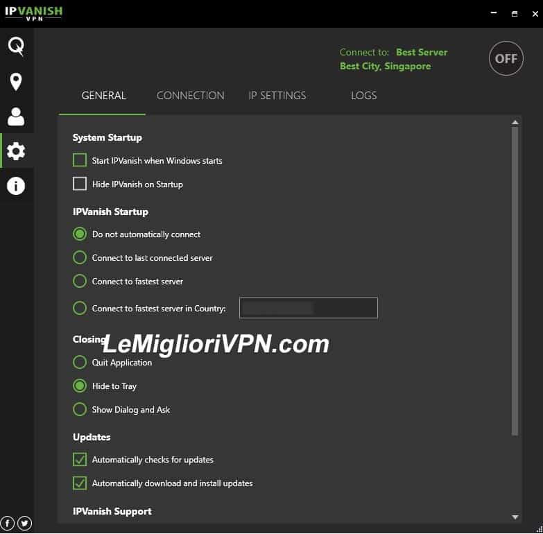Click the vertical scrollbar thumb

click(x=515, y=282)
